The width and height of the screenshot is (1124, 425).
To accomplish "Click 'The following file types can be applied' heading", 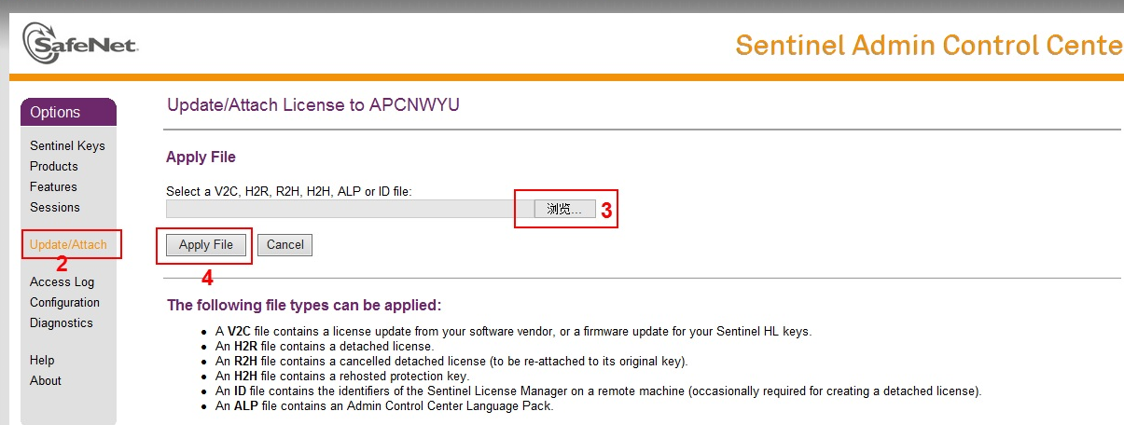I will point(304,305).
